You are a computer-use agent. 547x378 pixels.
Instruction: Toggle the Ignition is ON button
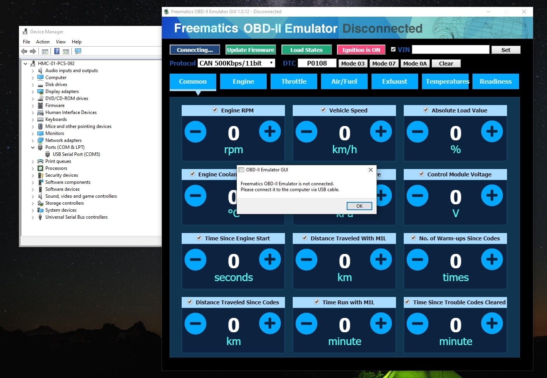[x=361, y=50]
